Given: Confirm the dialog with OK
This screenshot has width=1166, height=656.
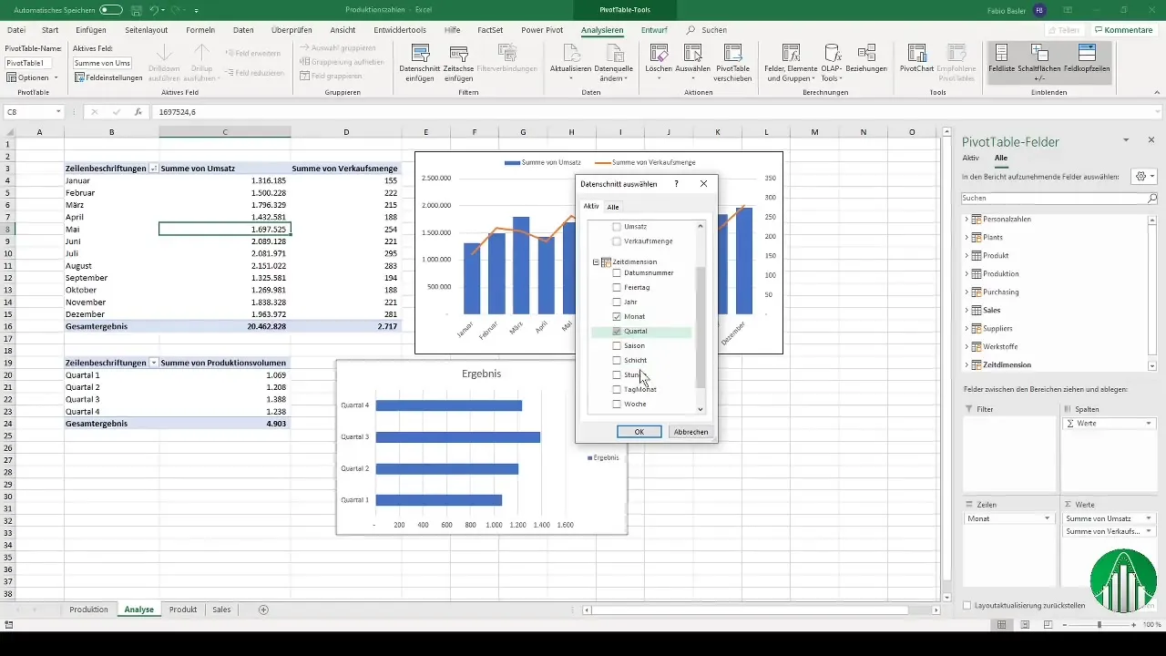Looking at the screenshot, I should tap(639, 432).
